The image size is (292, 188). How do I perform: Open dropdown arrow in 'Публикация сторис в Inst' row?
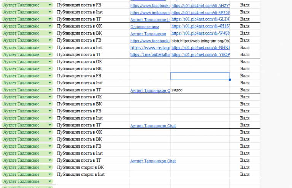coord(50,174)
